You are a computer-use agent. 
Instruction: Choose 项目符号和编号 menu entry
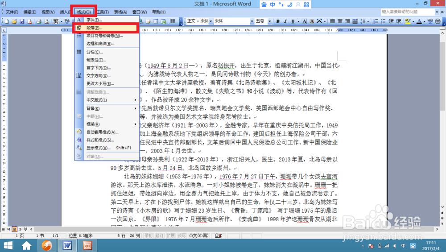(x=107, y=36)
